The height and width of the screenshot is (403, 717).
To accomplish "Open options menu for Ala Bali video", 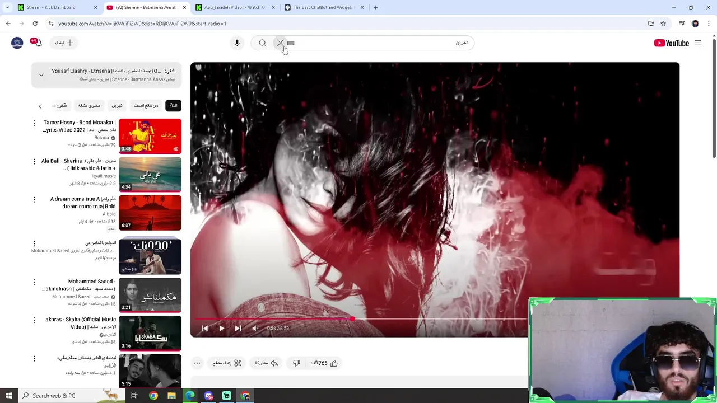I will [34, 162].
